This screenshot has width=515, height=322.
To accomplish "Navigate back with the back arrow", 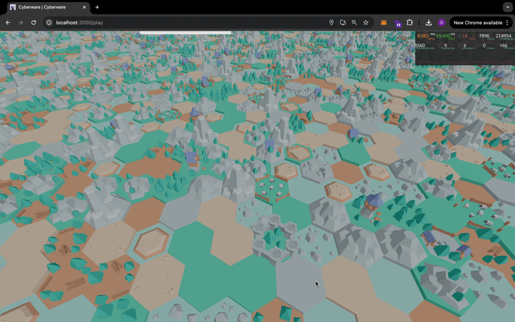I will click(x=8, y=23).
